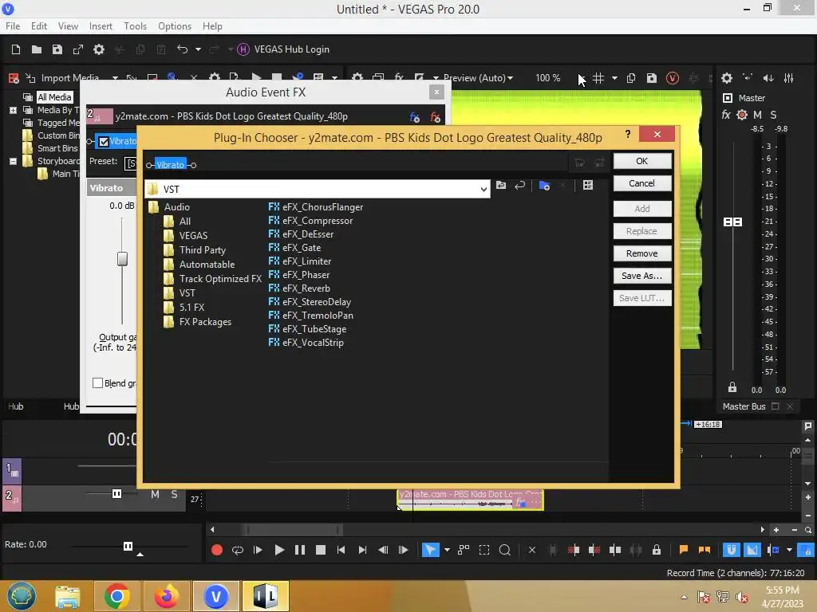Toggle the Vibrato enable checkbox in Audio Event FX
Image resolution: width=817 pixels, height=612 pixels.
104,142
